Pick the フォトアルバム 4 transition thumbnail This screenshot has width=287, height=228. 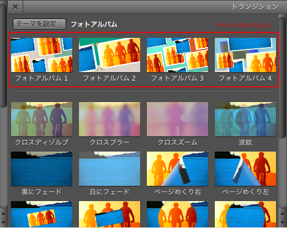point(245,55)
